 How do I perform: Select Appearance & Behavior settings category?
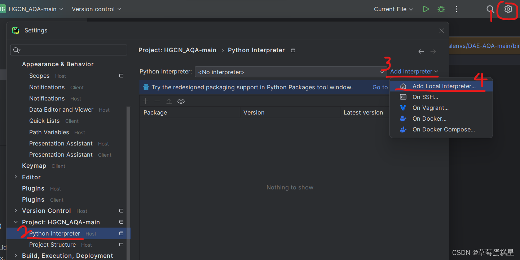[x=58, y=64]
